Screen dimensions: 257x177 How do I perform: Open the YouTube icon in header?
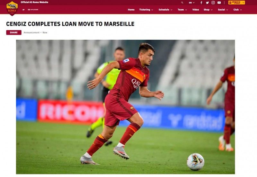click(x=219, y=3)
